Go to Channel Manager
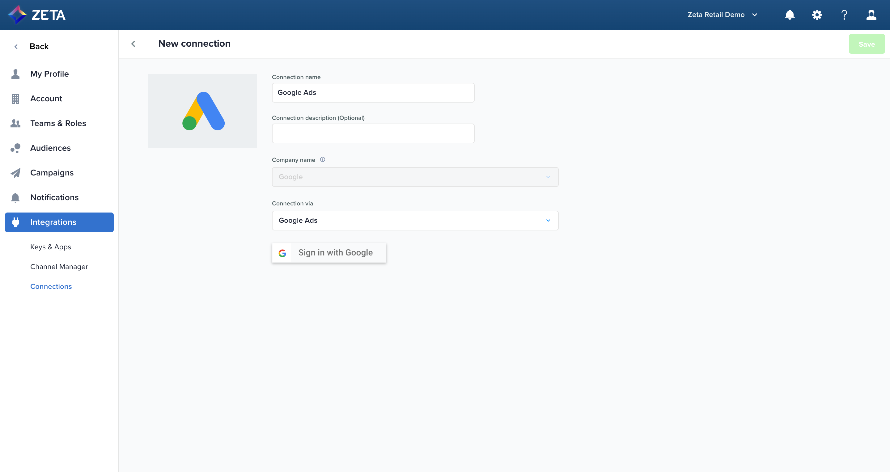 tap(59, 267)
